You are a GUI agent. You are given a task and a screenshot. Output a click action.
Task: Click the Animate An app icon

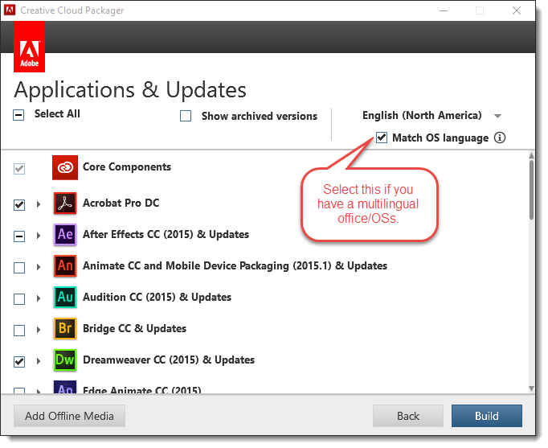click(x=65, y=266)
